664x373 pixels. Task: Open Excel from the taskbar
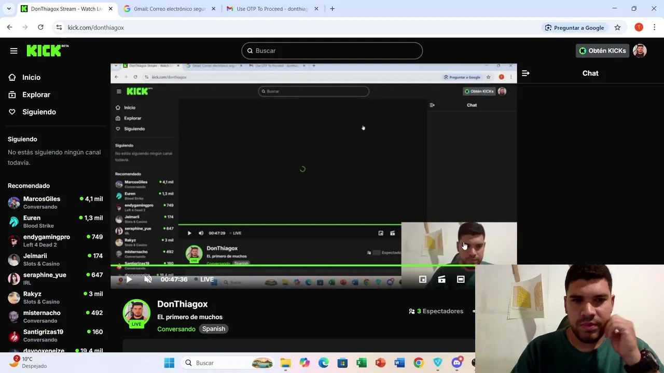point(362,363)
